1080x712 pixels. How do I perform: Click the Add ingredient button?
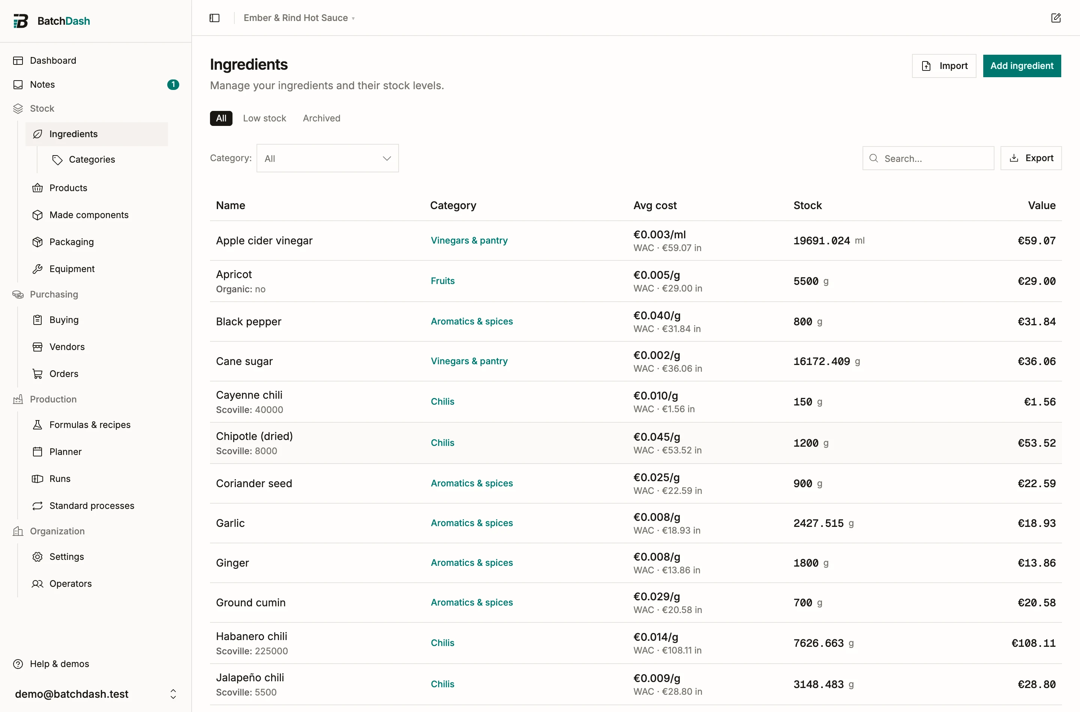[1022, 66]
